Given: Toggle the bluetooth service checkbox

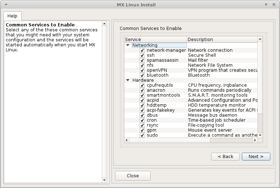Looking at the screenshot, I should [142, 75].
